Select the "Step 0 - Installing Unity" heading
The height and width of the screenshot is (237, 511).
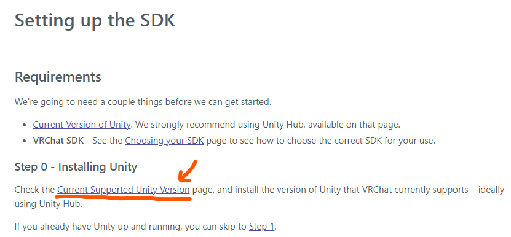point(76,167)
